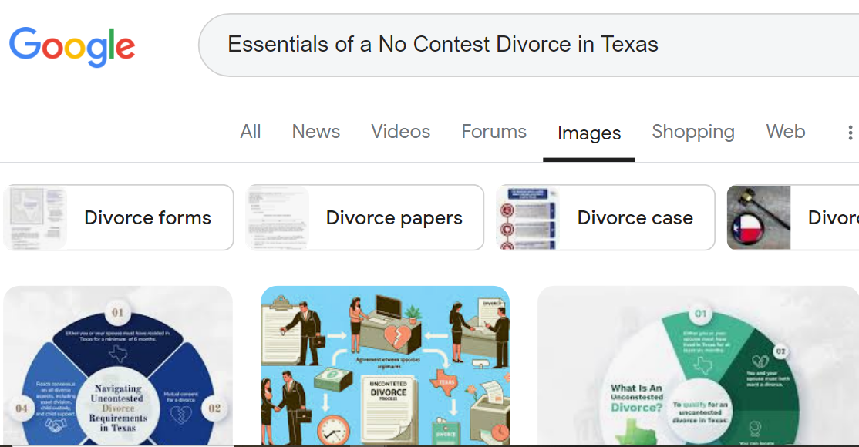Switch to the Shopping tab
The image size is (859, 447).
click(692, 132)
